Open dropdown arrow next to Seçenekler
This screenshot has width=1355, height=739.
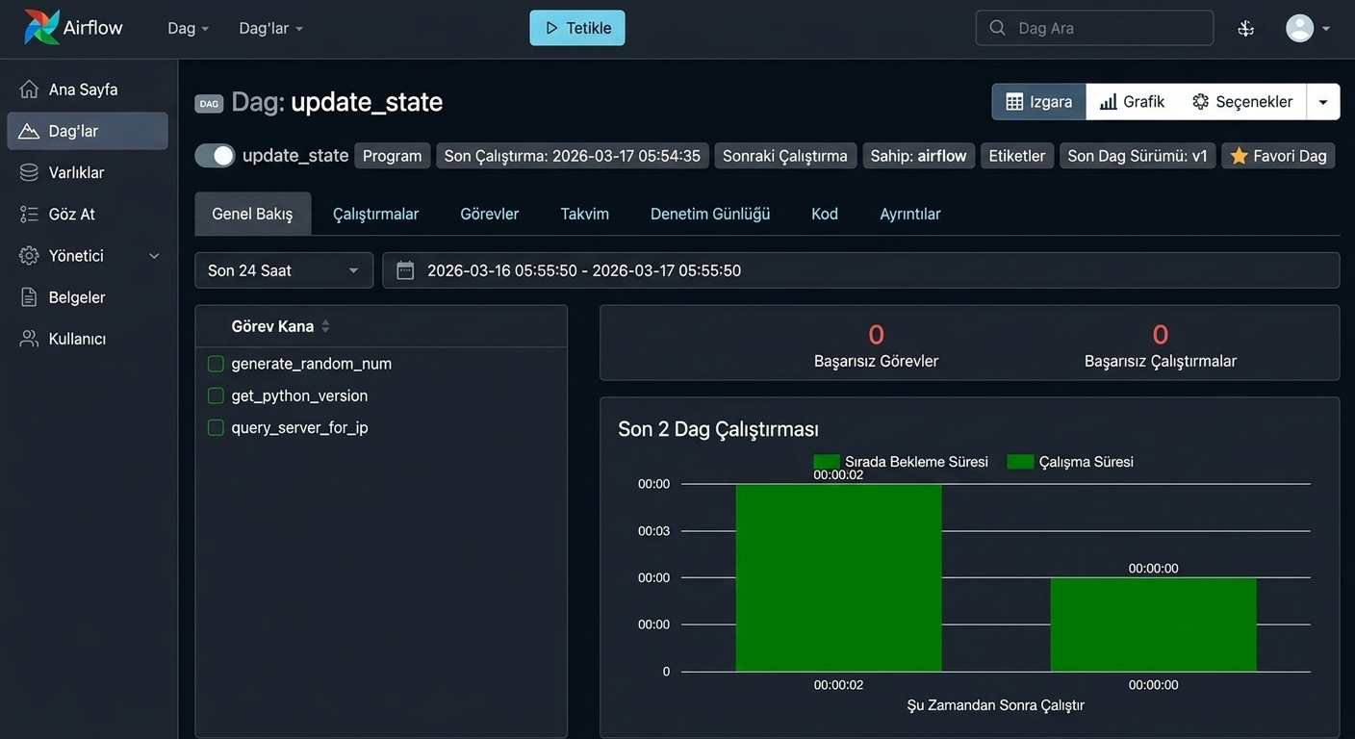[1323, 102]
